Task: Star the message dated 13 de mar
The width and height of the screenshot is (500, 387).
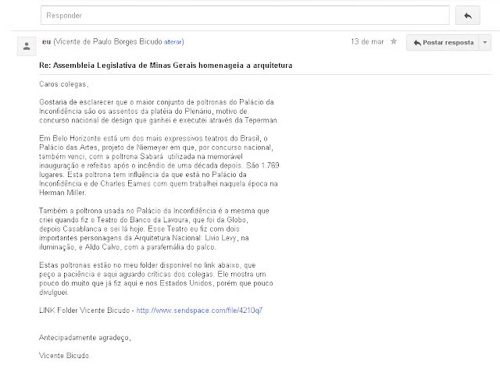Action: pos(394,41)
